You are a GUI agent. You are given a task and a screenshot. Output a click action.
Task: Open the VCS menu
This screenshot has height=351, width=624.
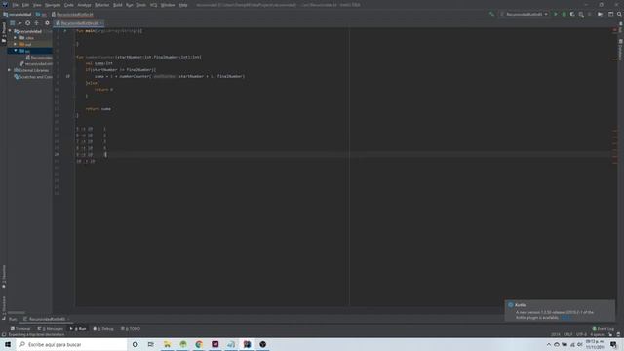coord(154,5)
